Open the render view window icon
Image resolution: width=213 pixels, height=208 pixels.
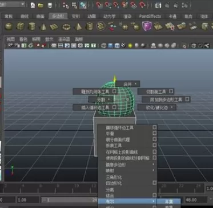[158, 5]
